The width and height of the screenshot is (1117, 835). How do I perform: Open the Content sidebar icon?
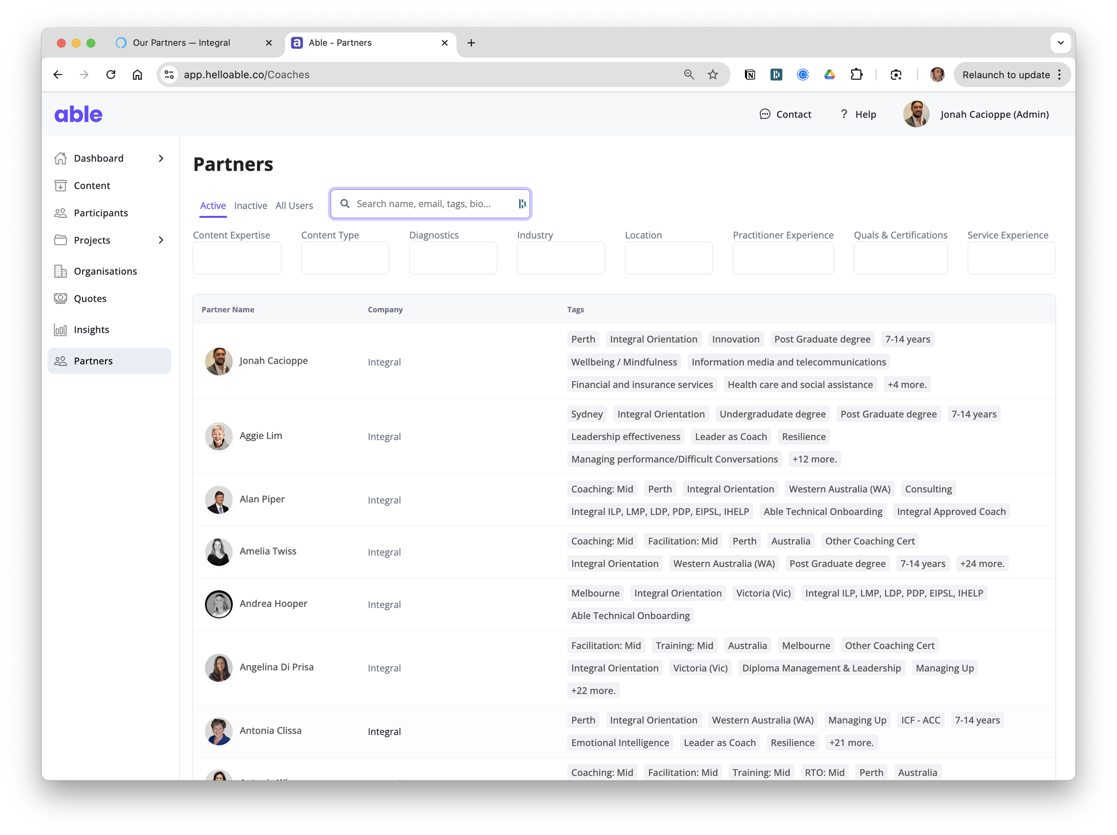61,186
